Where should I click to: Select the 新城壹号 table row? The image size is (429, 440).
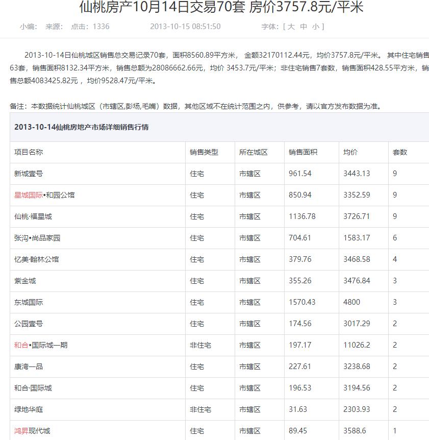(x=29, y=173)
